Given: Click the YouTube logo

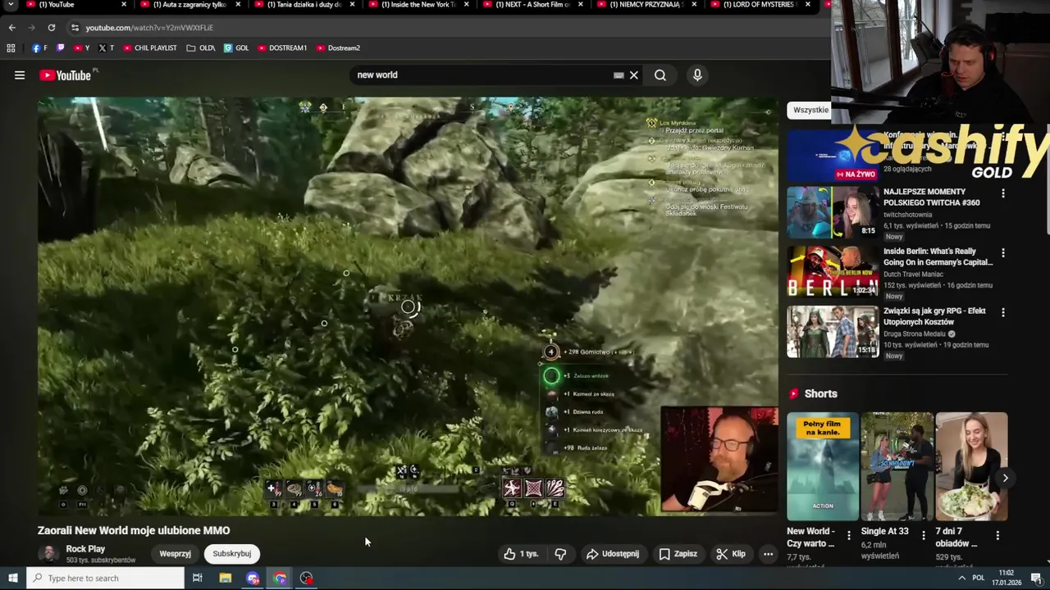Looking at the screenshot, I should click(x=66, y=75).
